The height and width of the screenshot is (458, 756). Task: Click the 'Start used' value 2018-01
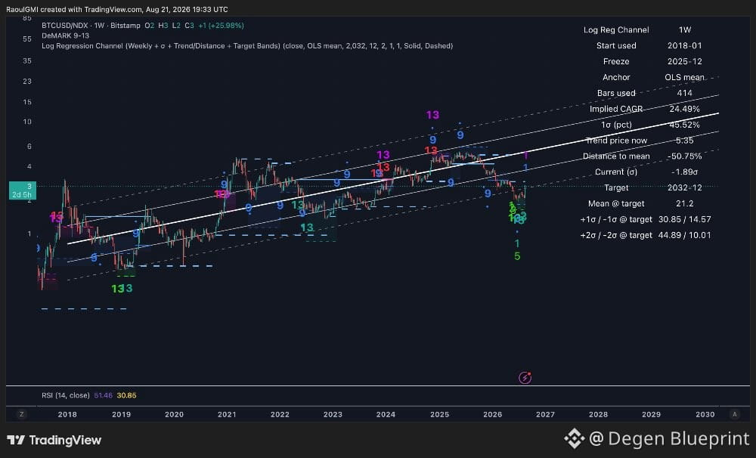tap(685, 46)
